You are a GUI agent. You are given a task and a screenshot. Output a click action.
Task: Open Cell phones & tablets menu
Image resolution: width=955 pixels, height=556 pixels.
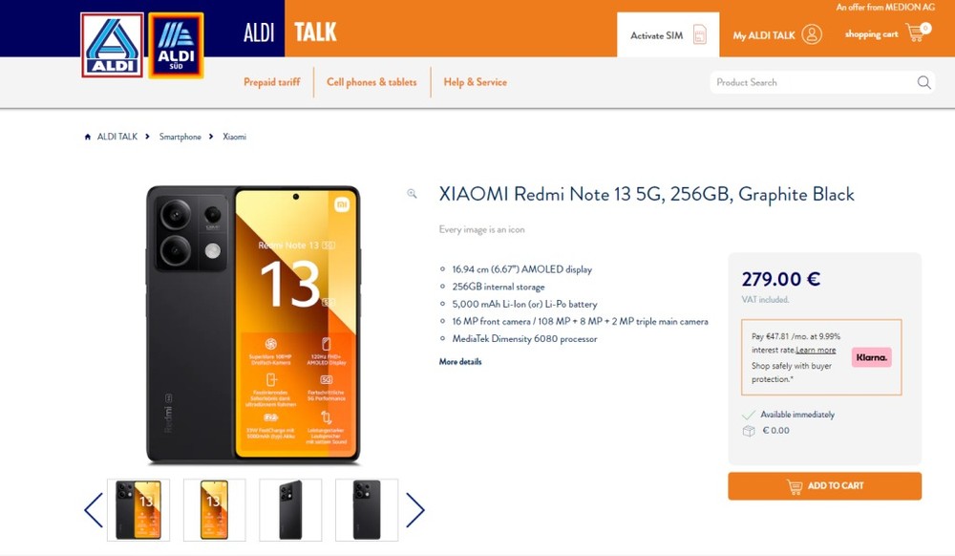click(x=371, y=81)
